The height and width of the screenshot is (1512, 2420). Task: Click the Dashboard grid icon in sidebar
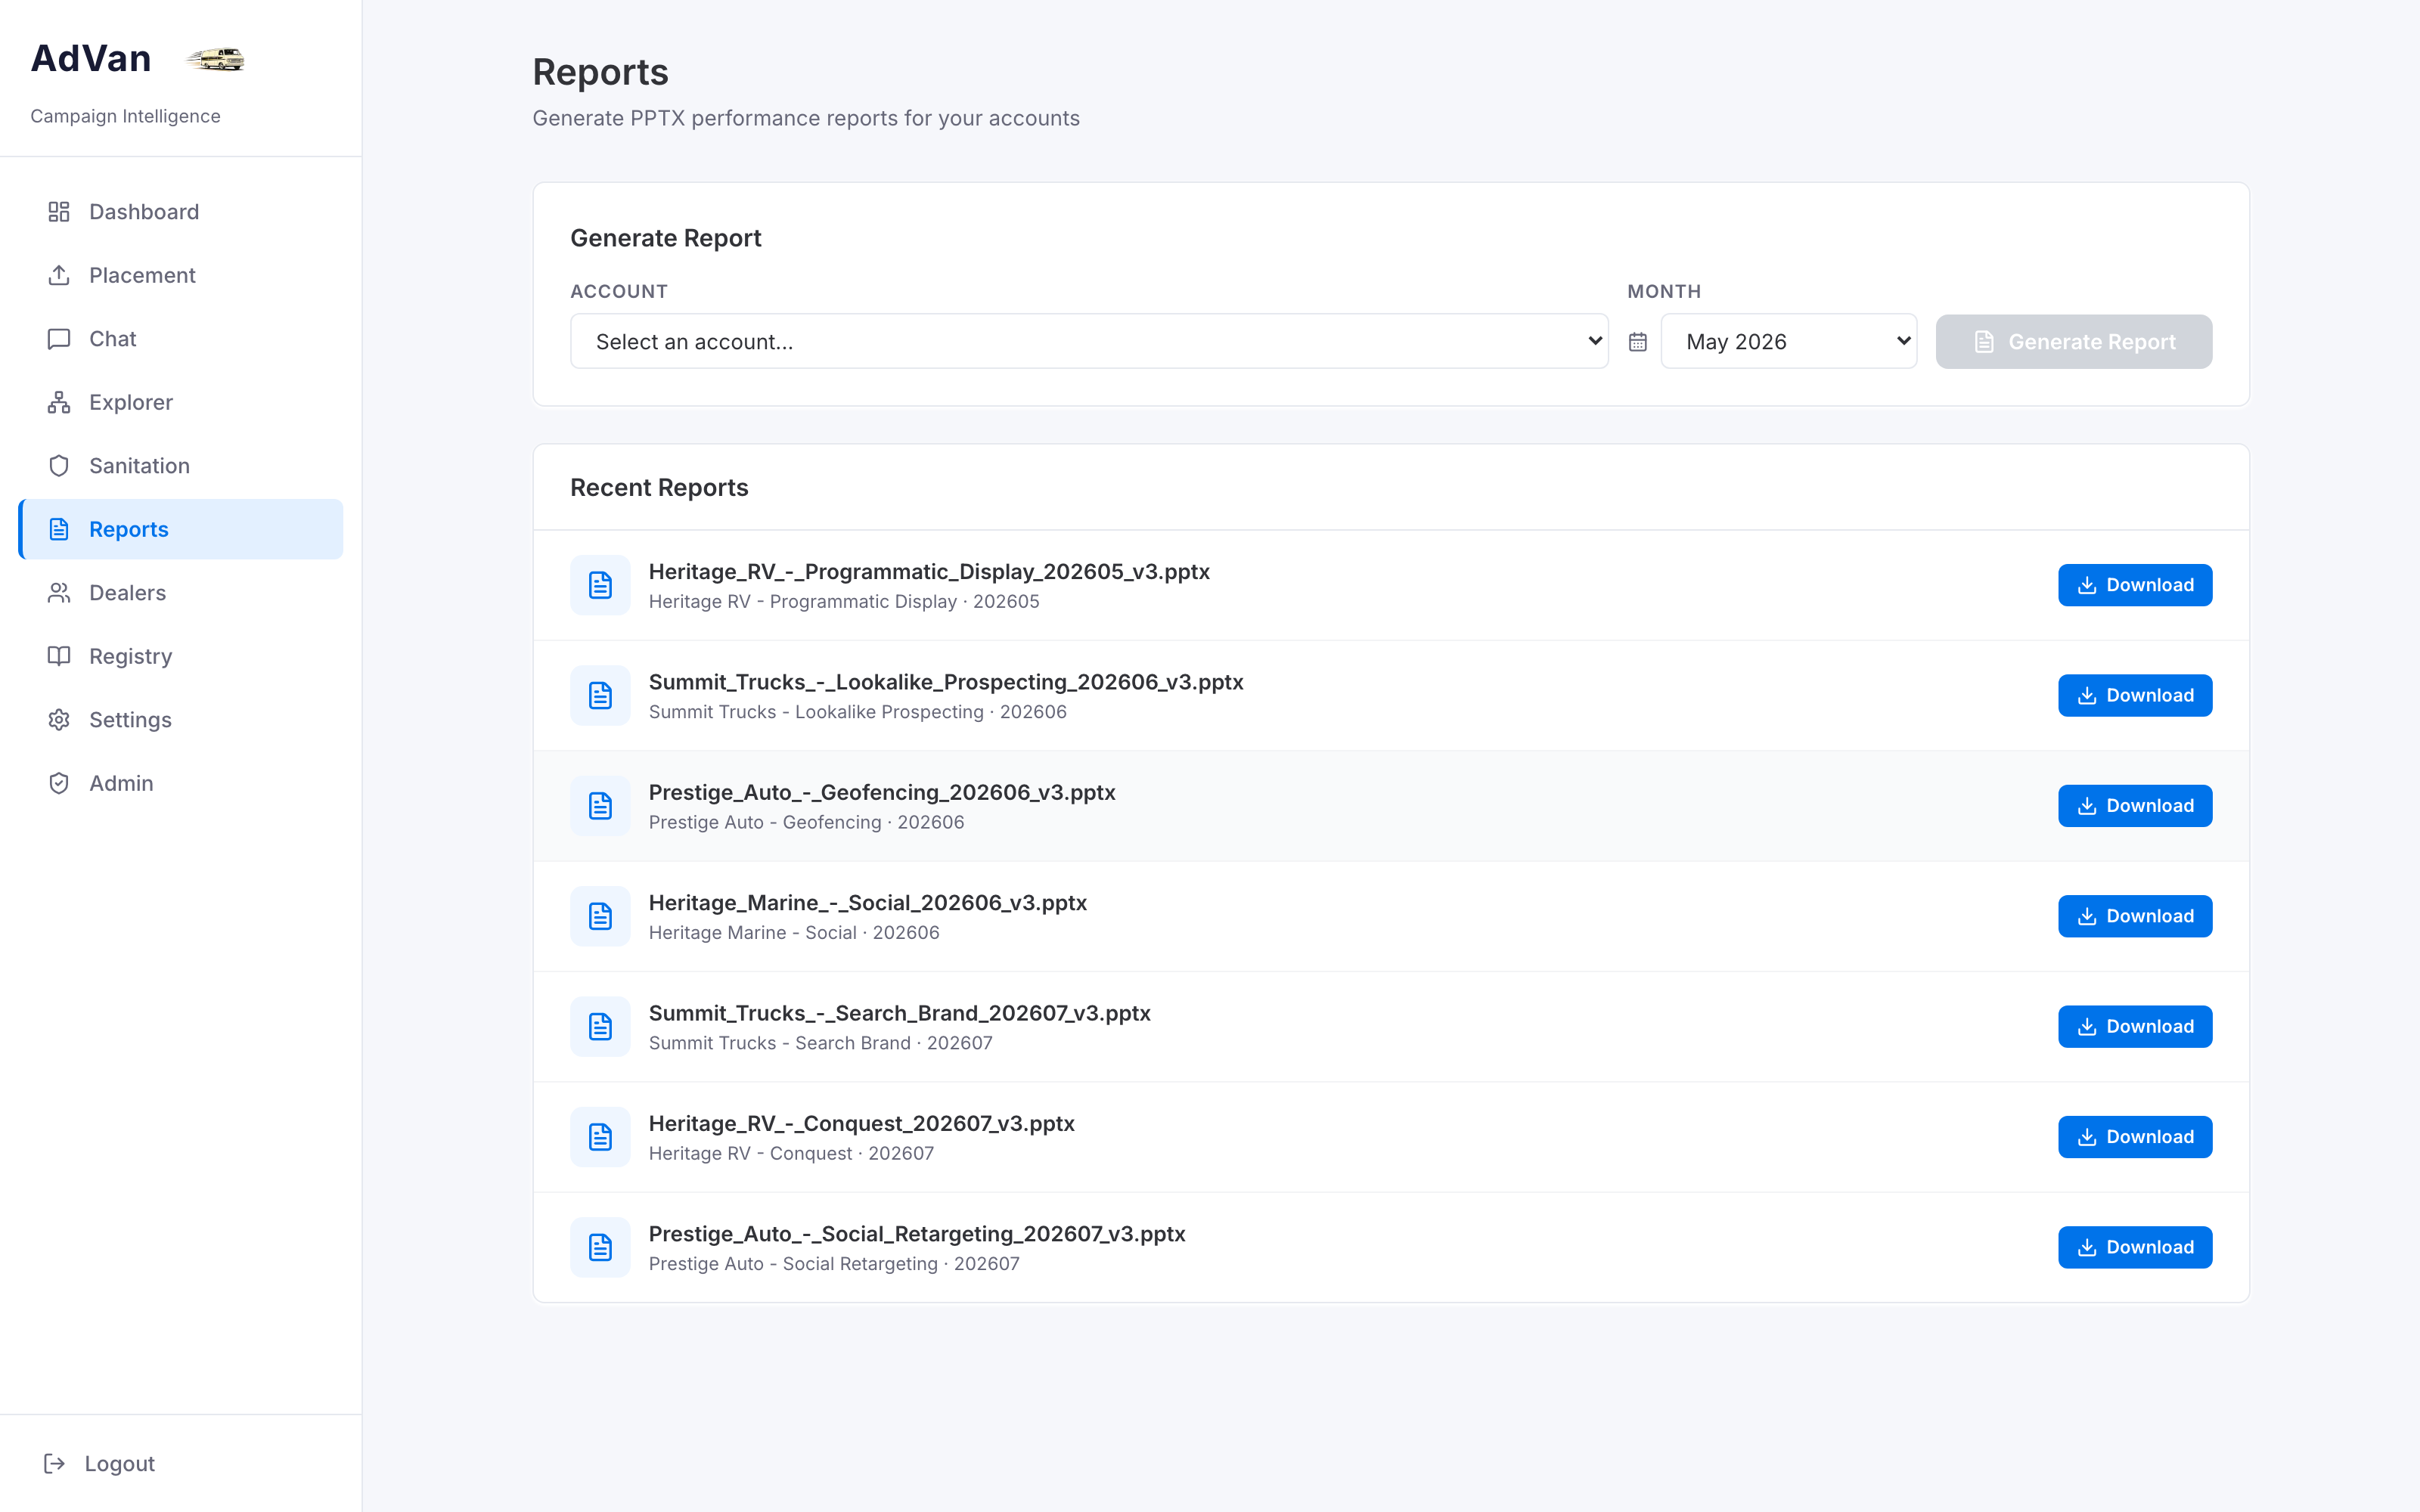click(59, 212)
